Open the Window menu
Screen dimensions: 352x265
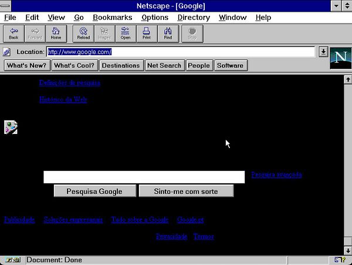tap(232, 18)
